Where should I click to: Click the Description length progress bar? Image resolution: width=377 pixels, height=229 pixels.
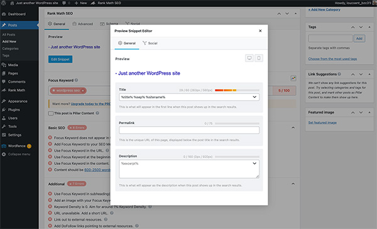[x=237, y=157]
